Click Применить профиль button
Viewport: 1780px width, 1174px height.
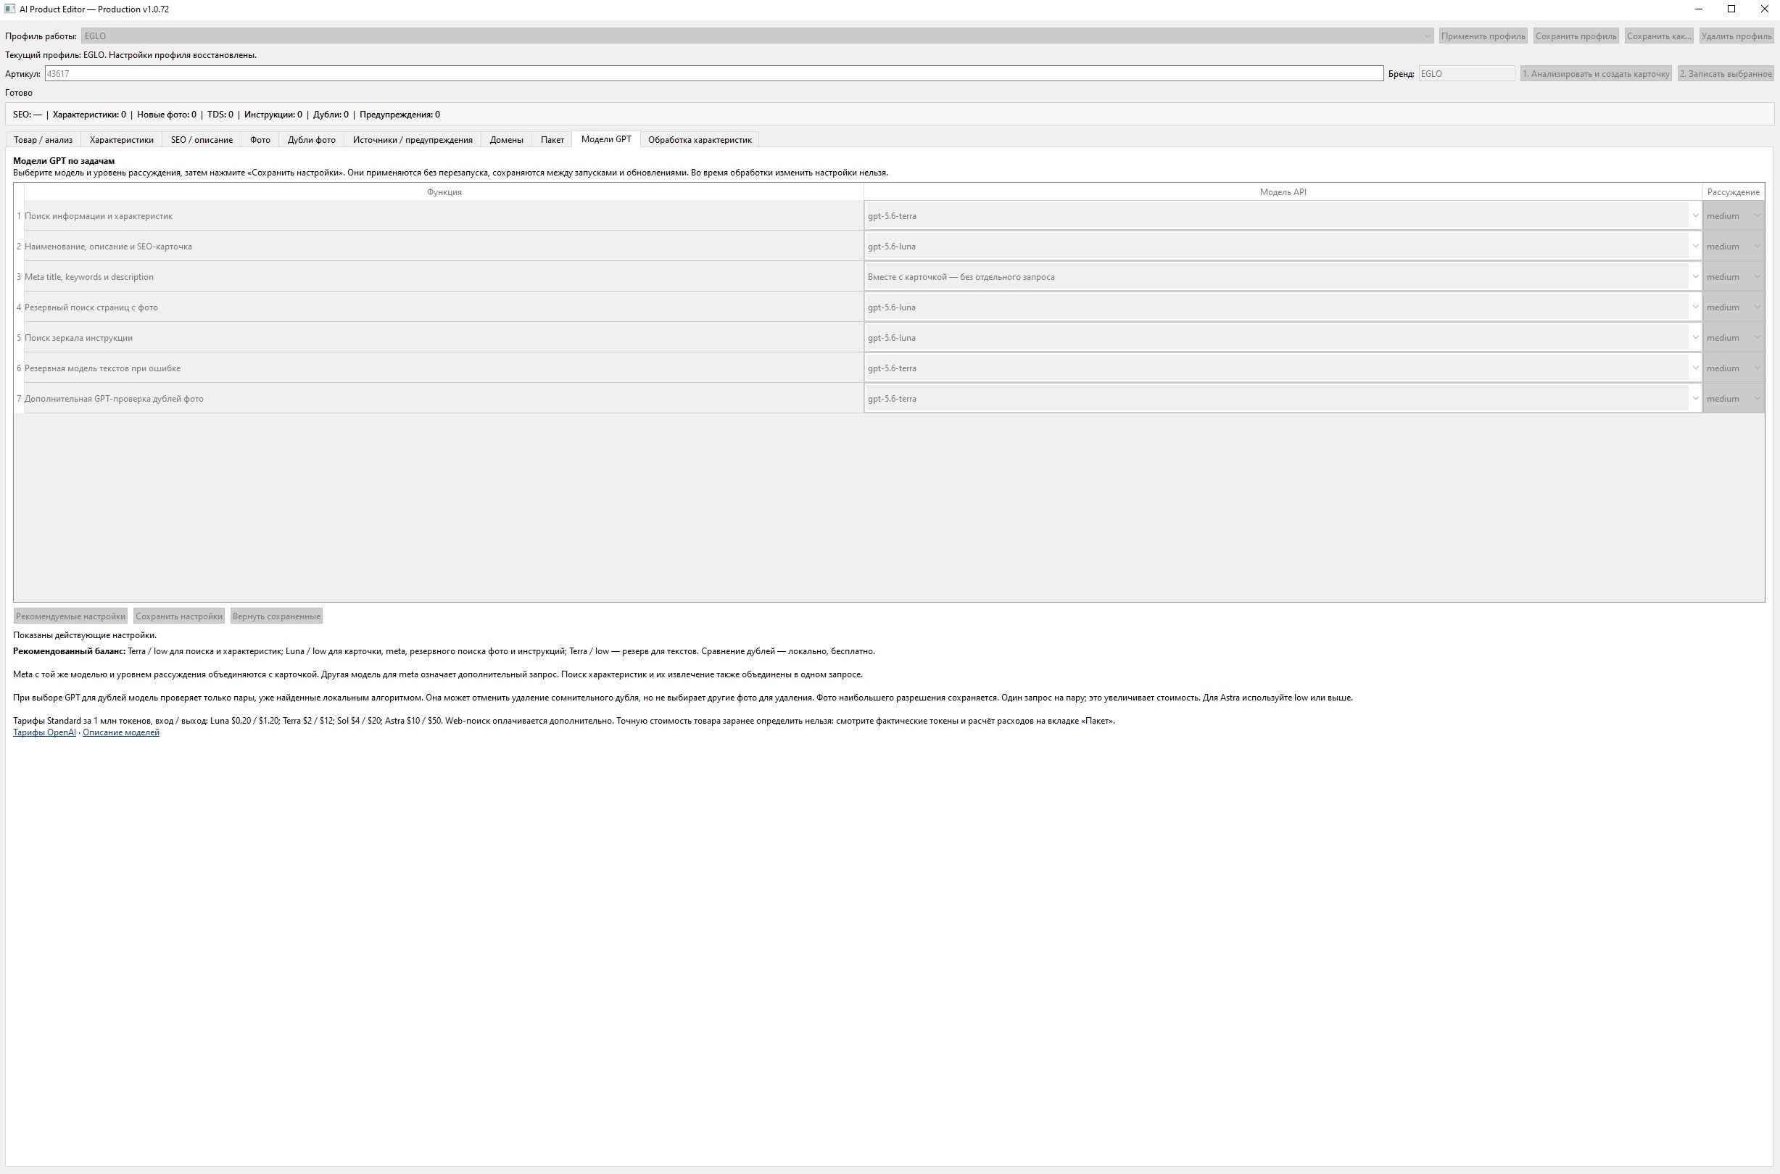[x=1483, y=36]
